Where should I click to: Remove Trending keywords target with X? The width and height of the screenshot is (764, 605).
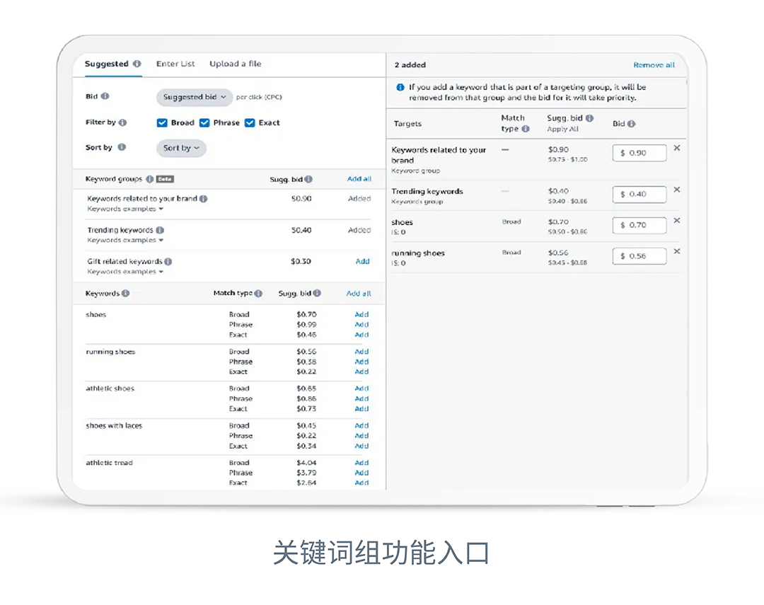tap(677, 190)
